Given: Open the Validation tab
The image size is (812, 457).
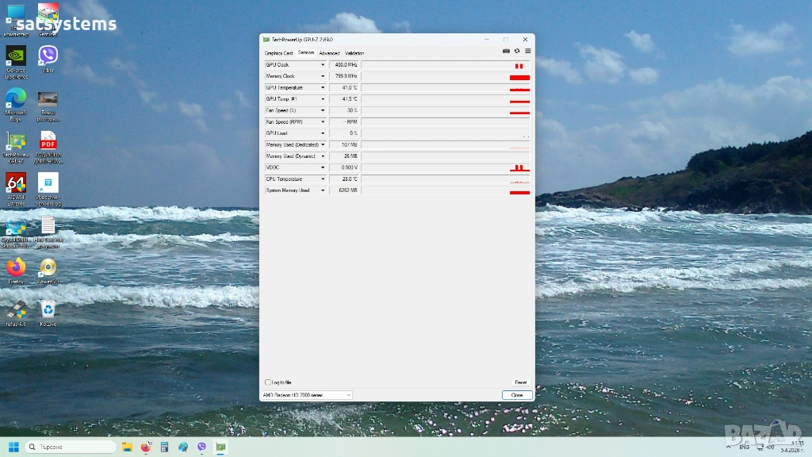Looking at the screenshot, I should click(354, 53).
